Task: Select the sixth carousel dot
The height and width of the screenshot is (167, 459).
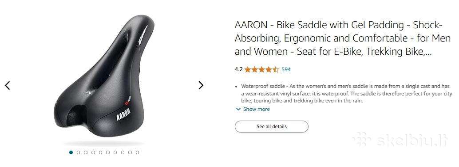Action: coord(108,152)
